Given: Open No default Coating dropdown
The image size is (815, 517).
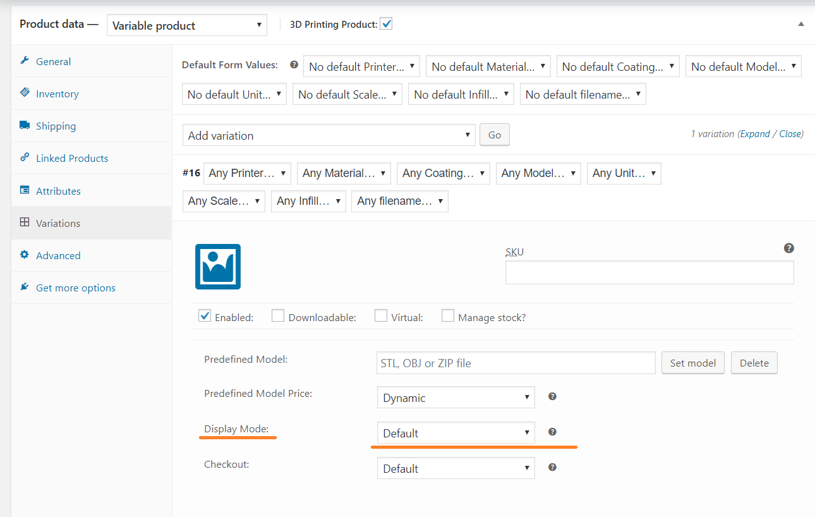Looking at the screenshot, I should pos(618,66).
